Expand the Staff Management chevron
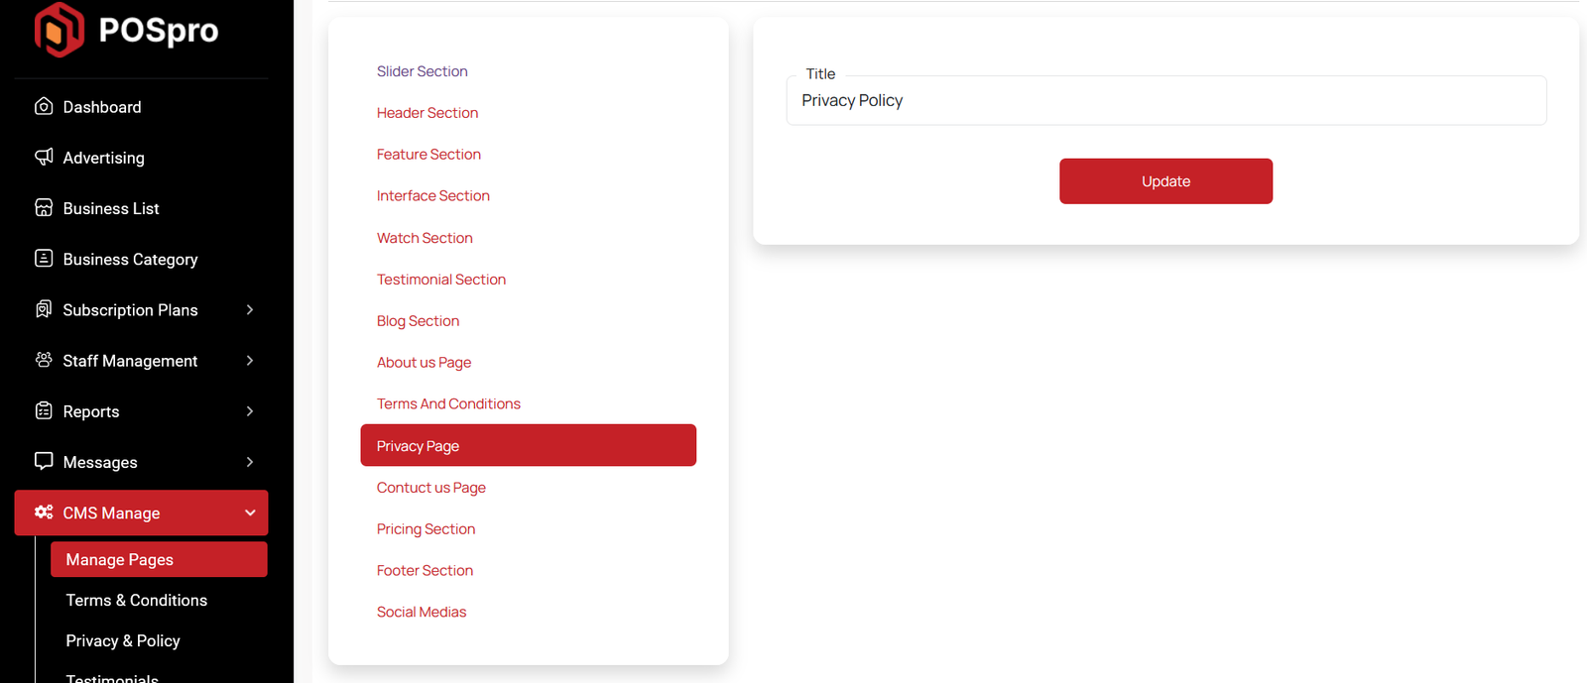Image resolution: width=1587 pixels, height=683 pixels. [x=250, y=361]
